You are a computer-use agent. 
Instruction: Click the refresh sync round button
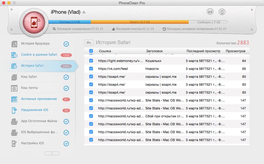click(x=210, y=12)
